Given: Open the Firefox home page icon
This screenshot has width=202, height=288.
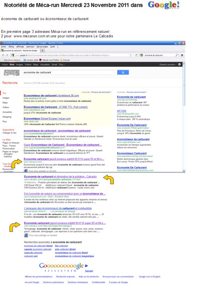Looking at the screenshot, I should [182, 55].
